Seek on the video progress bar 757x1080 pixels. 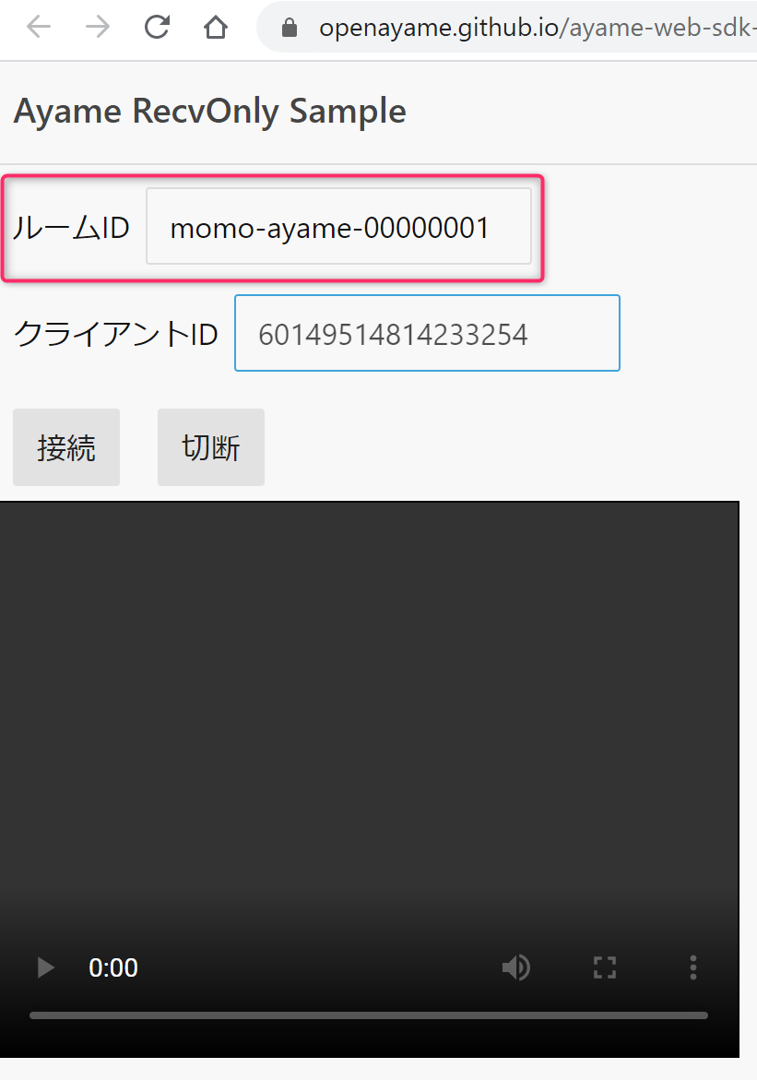(x=369, y=1015)
